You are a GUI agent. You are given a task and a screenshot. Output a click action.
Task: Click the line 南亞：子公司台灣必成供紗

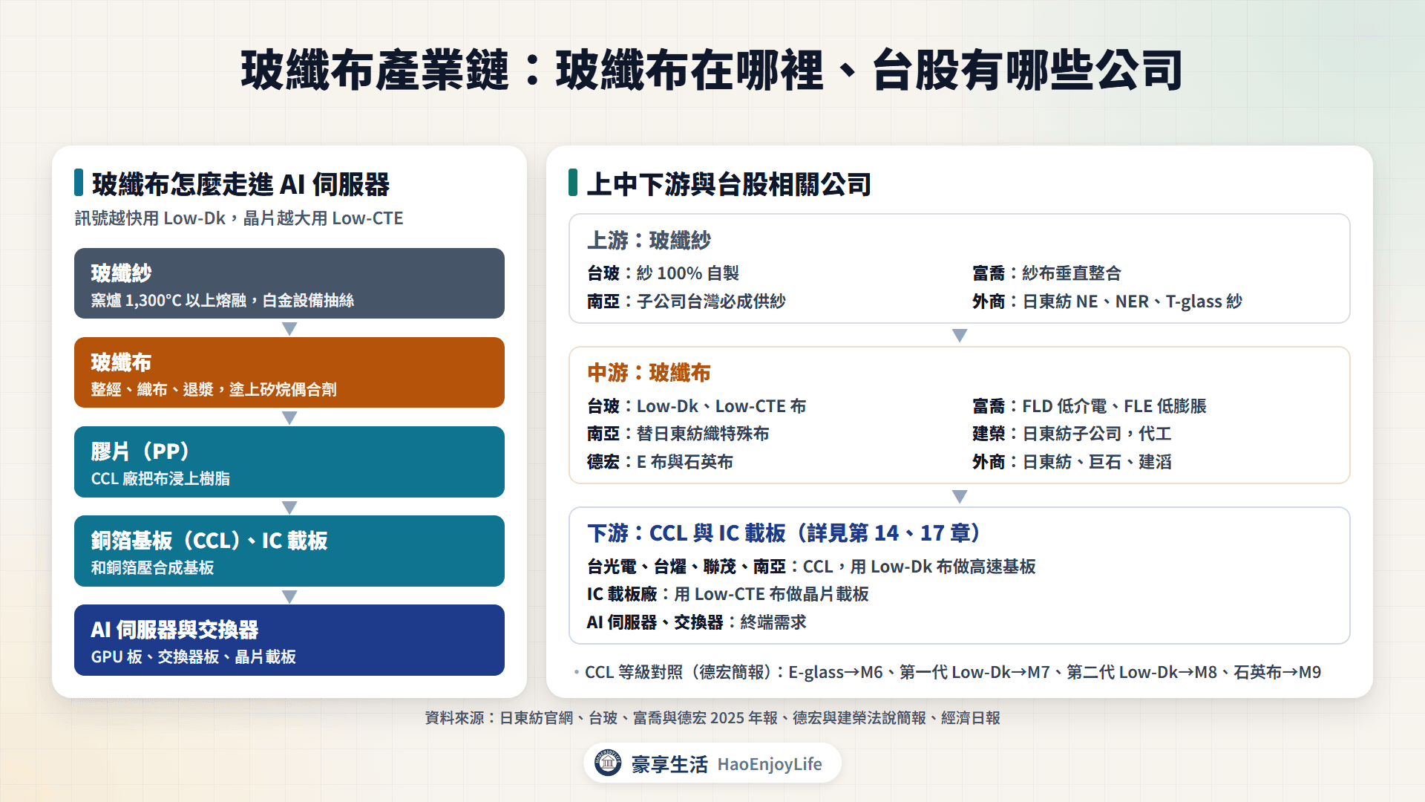click(686, 301)
